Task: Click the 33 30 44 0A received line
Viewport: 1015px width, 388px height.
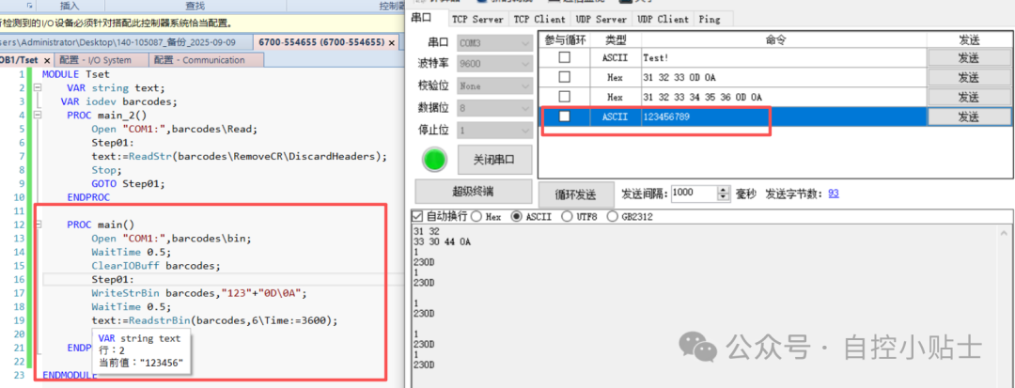Action: 442,241
